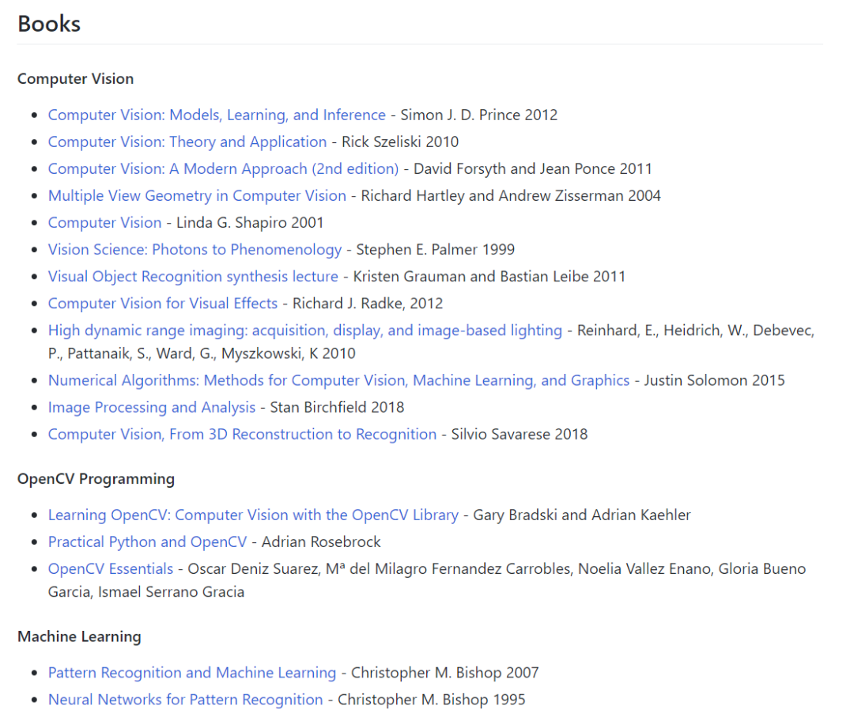Click 'Justin Solomon 2015' text
The height and width of the screenshot is (717, 854).
click(715, 380)
